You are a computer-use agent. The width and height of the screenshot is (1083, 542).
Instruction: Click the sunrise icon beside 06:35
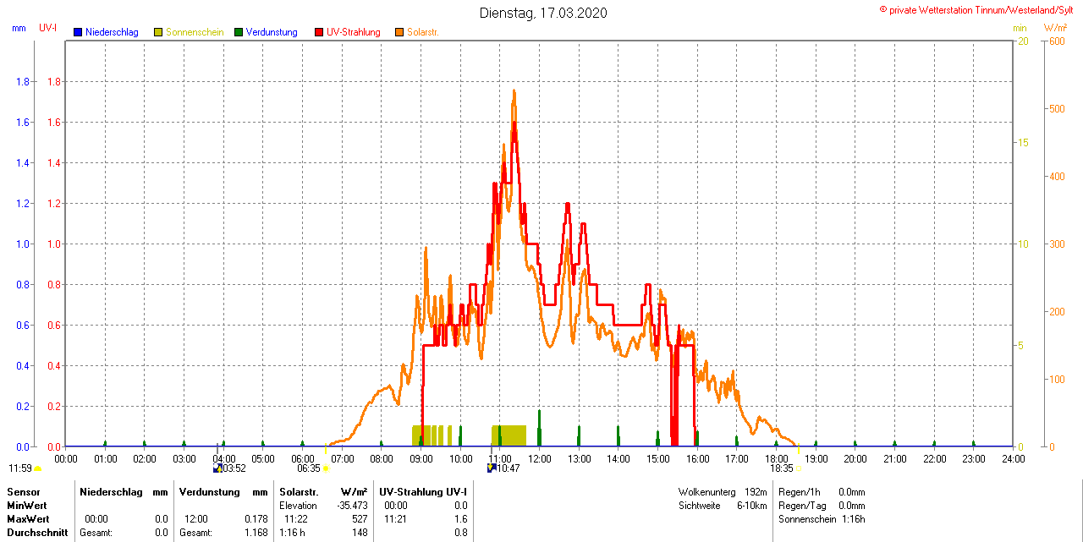[325, 468]
